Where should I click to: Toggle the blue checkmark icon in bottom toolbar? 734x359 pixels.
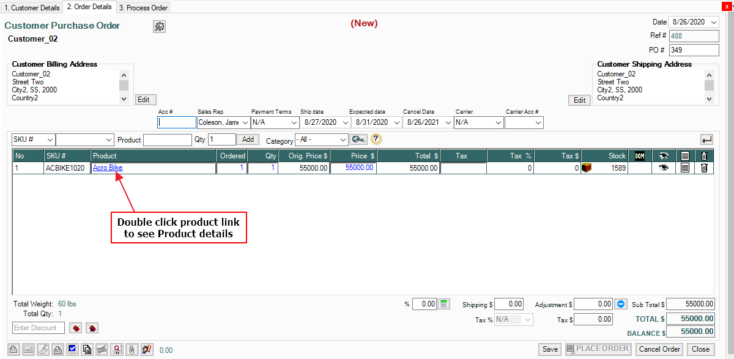[72, 350]
